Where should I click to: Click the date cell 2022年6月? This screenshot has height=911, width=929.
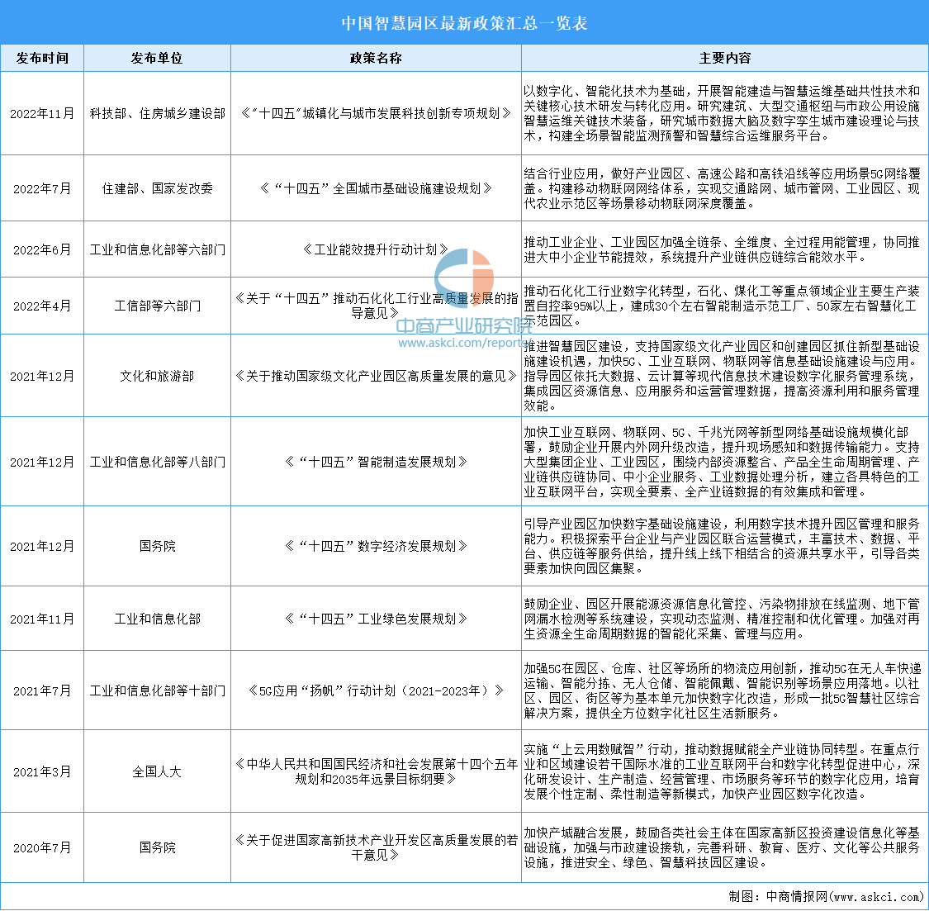42,249
